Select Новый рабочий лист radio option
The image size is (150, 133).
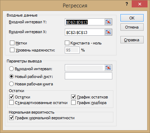[x=11, y=77]
